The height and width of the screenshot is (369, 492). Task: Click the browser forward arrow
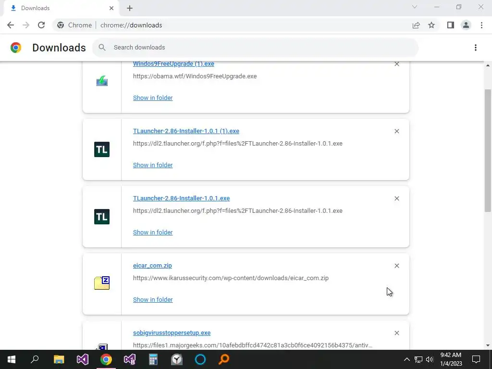[26, 25]
